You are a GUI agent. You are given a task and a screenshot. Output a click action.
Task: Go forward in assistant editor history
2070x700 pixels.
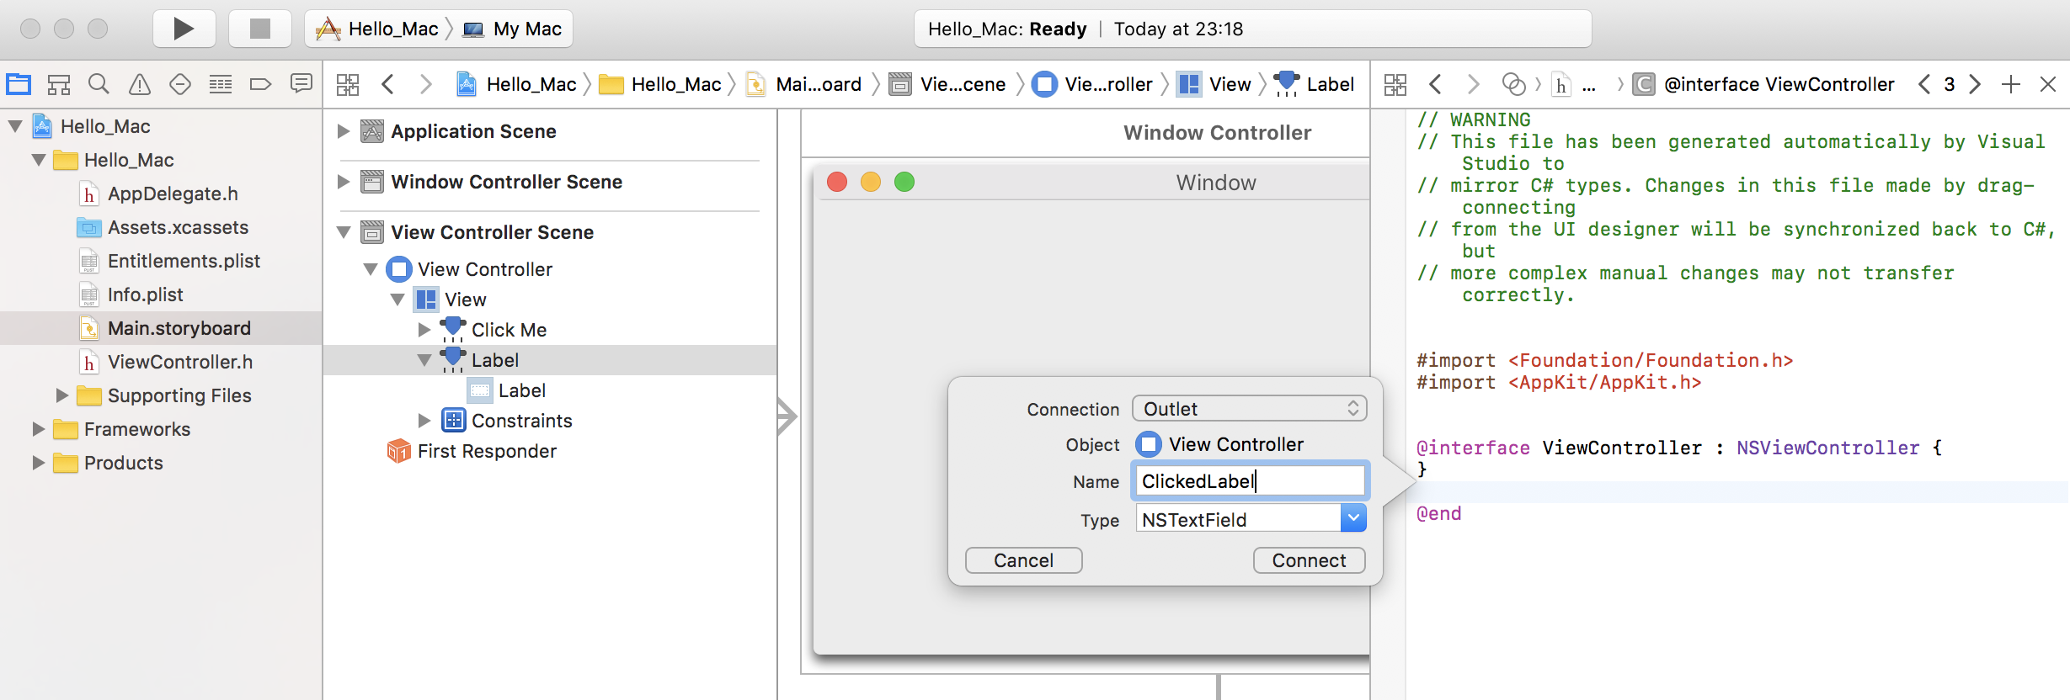pos(1473,84)
